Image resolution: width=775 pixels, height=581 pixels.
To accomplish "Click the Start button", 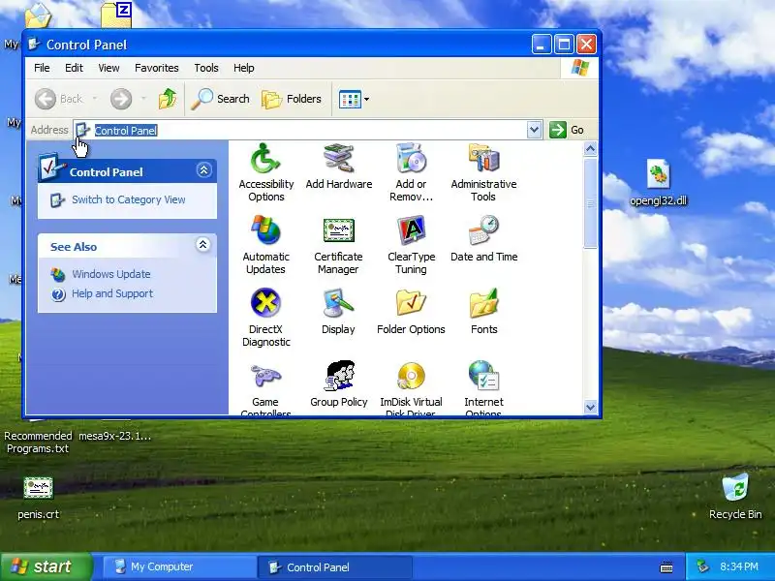I will (x=46, y=566).
